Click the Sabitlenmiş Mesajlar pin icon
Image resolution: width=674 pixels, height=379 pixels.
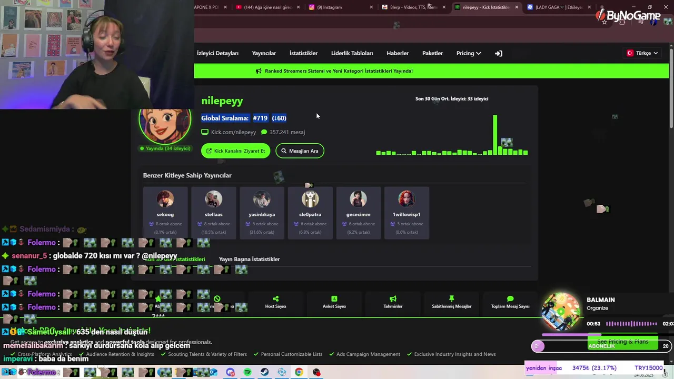pos(451,299)
